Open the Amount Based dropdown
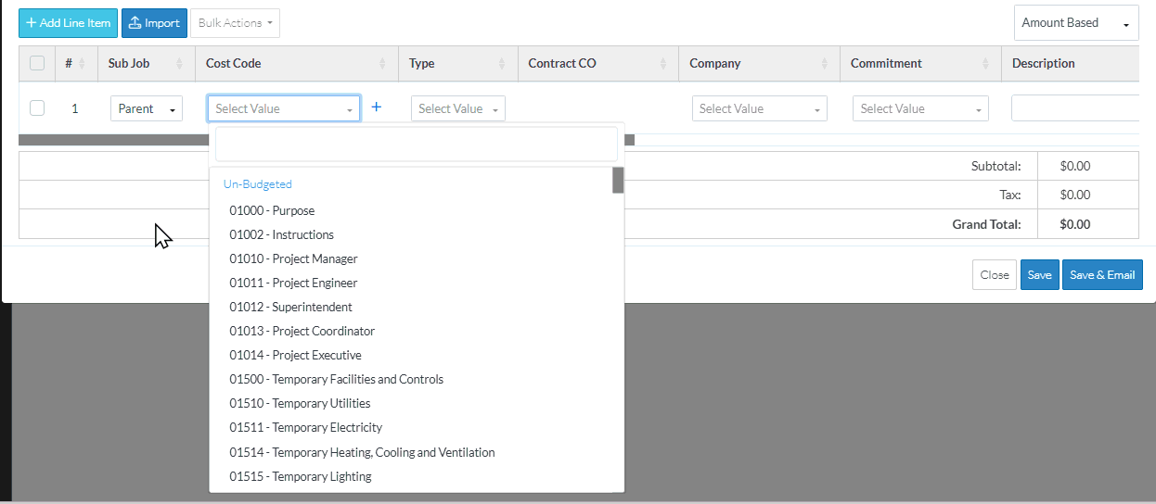This screenshot has height=504, width=1156. point(1075,23)
